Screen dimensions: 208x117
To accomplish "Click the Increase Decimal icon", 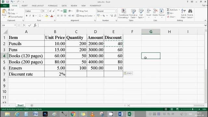I will [112, 16].
